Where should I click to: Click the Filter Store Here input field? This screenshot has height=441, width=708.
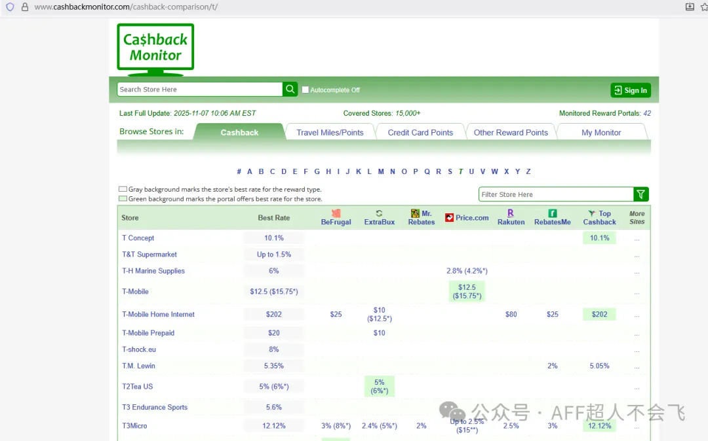(x=556, y=194)
